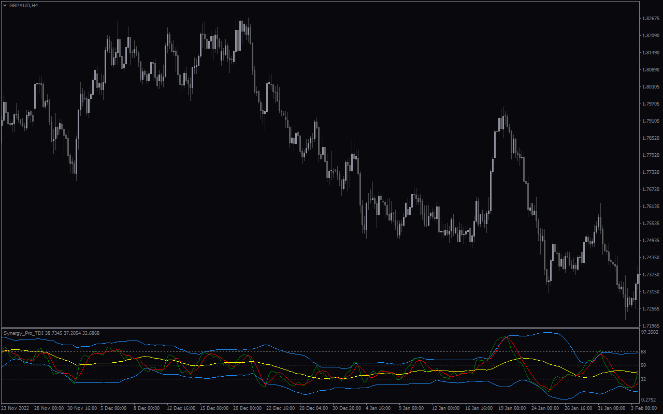The image size is (663, 414).
Task: Click the 28 Nov 00:00 time label
Action: click(49, 408)
